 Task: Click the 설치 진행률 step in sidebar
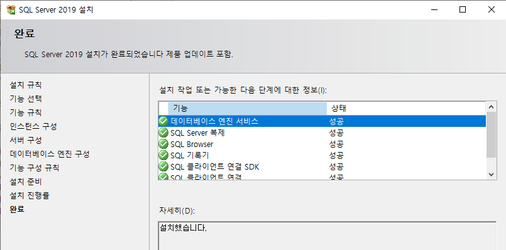(30, 195)
